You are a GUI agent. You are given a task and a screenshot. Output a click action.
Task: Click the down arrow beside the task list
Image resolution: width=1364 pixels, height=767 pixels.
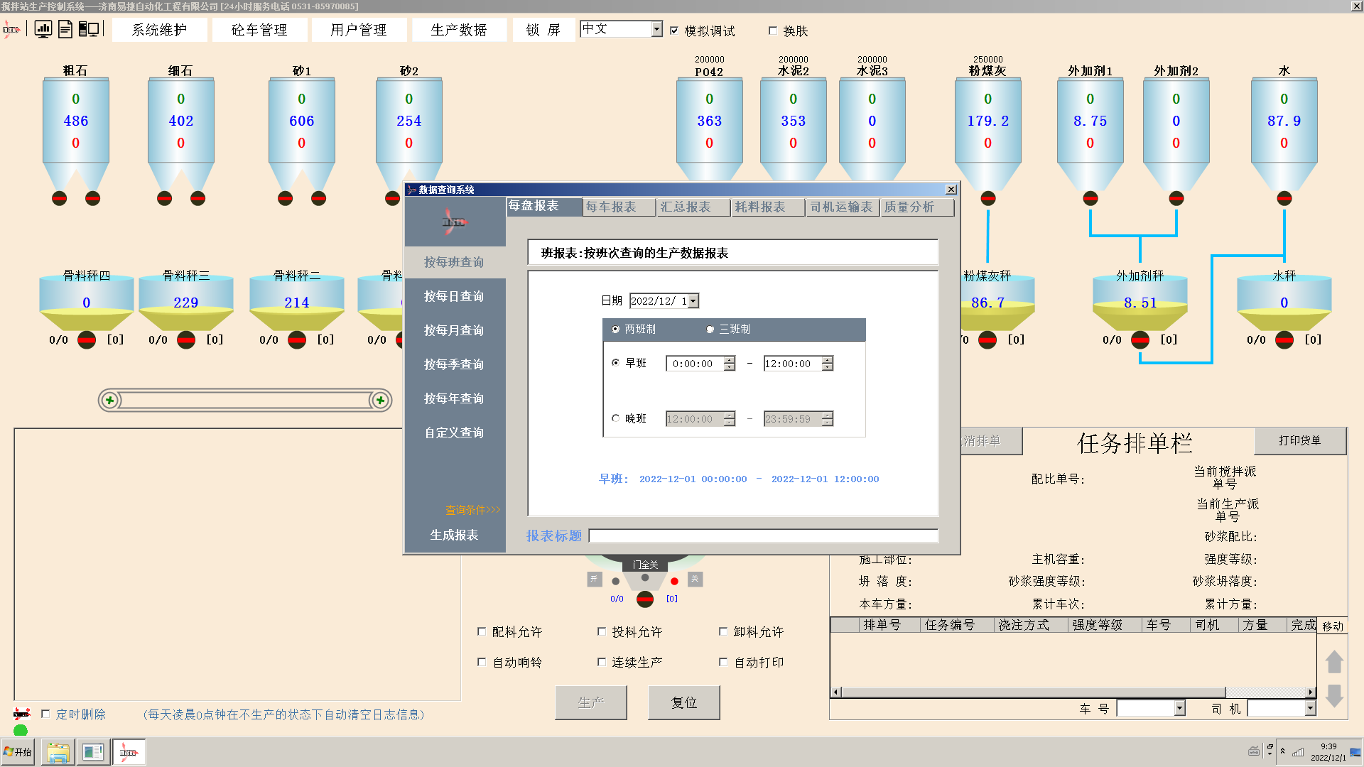pos(1333,695)
